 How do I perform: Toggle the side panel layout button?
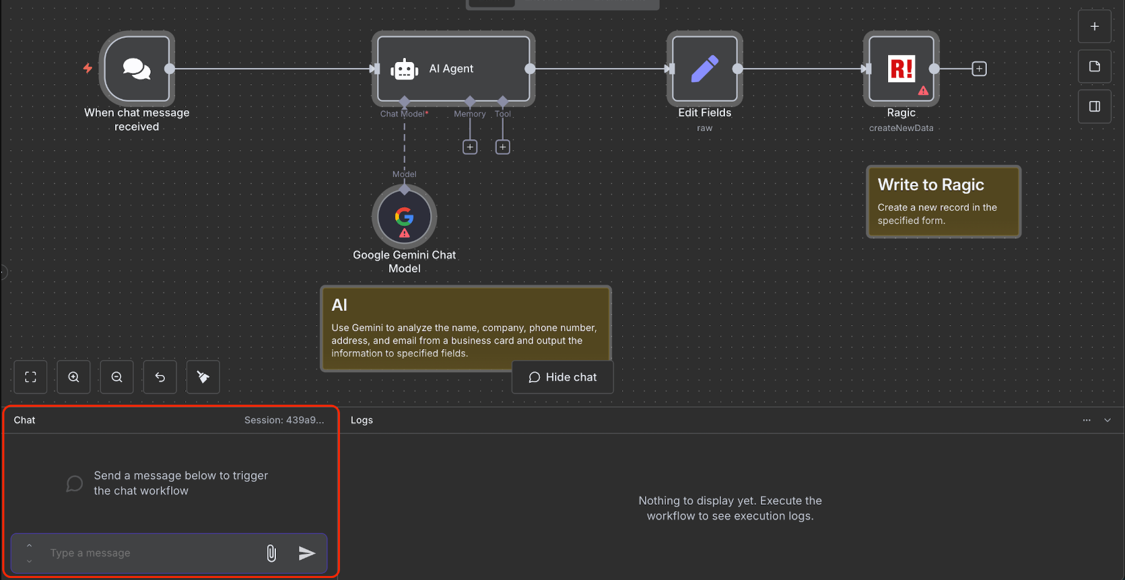pos(1095,106)
